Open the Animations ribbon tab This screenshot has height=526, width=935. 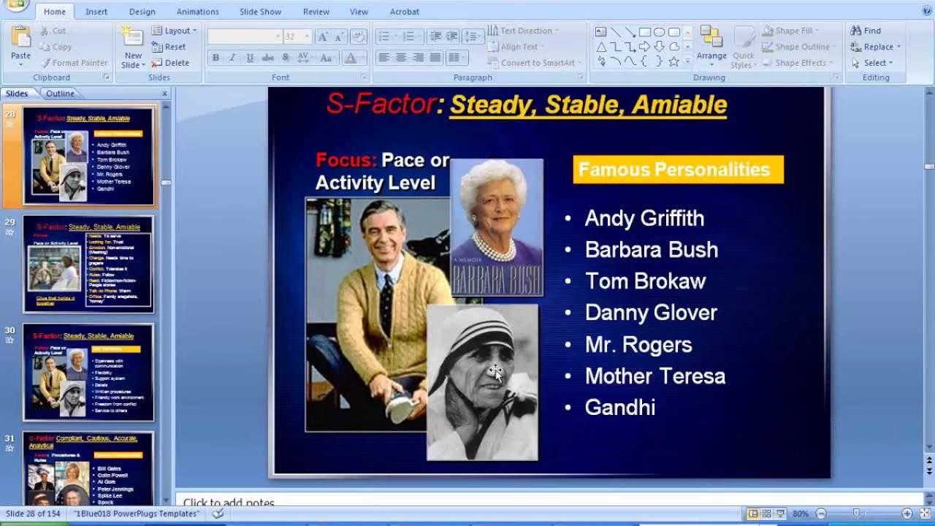click(197, 12)
